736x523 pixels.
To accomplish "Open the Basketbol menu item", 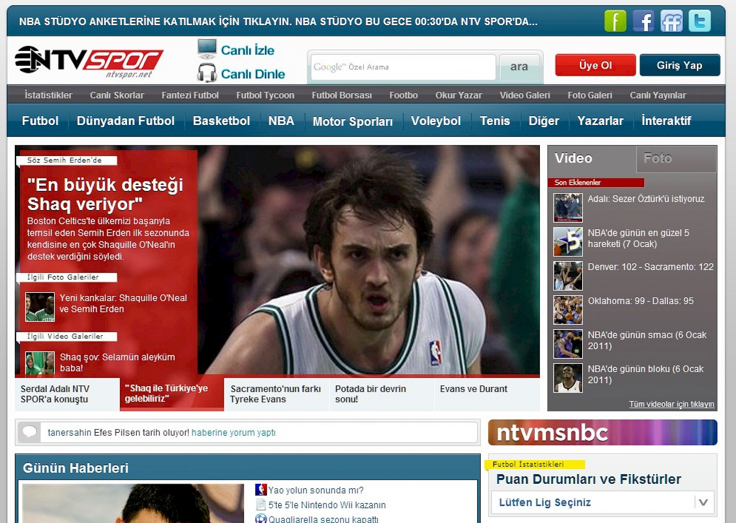I will tap(221, 121).
